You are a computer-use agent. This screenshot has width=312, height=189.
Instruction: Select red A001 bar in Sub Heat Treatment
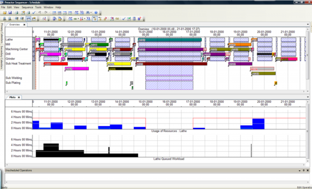tap(56, 64)
